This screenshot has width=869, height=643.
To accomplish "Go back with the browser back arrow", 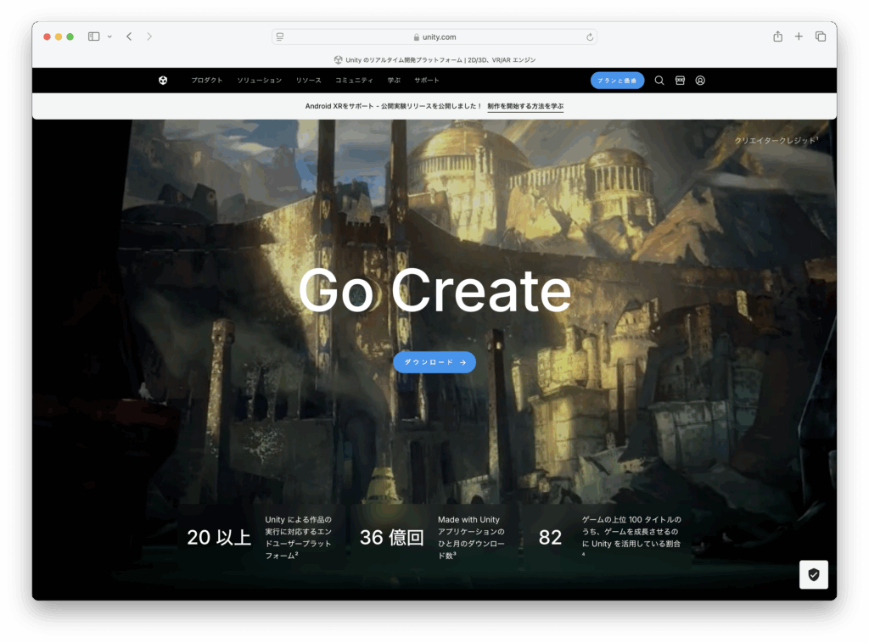I will 129,36.
